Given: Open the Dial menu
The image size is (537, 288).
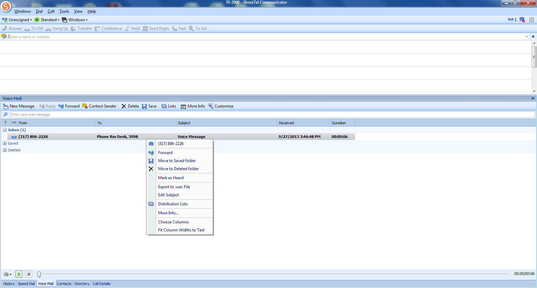Looking at the screenshot, I should tap(39, 11).
